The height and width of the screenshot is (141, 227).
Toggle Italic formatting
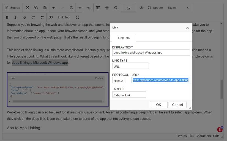15,17
